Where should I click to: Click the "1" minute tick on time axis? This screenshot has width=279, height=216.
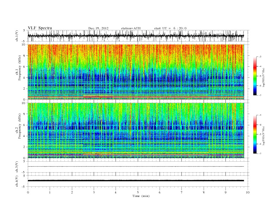pos(50,192)
